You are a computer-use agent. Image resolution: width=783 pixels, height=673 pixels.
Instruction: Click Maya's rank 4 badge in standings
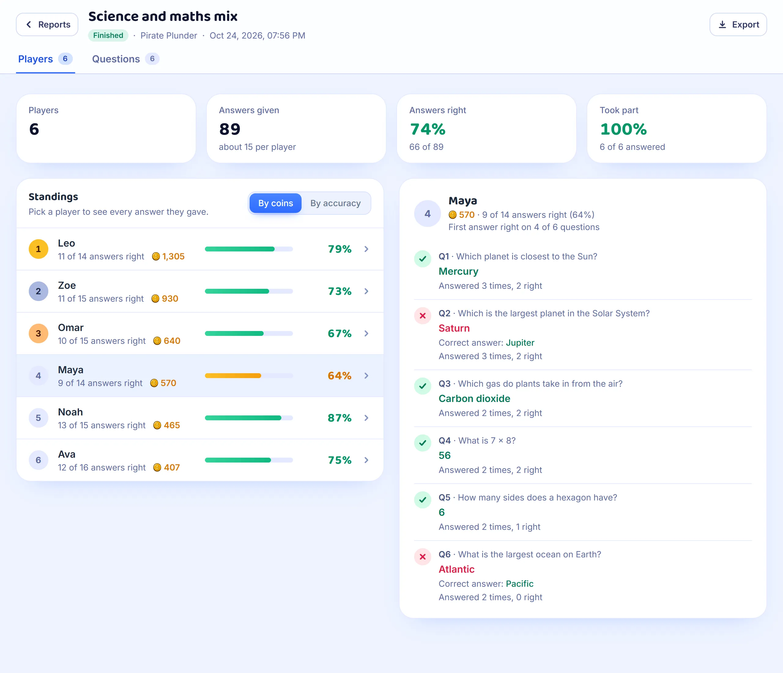[x=39, y=376]
